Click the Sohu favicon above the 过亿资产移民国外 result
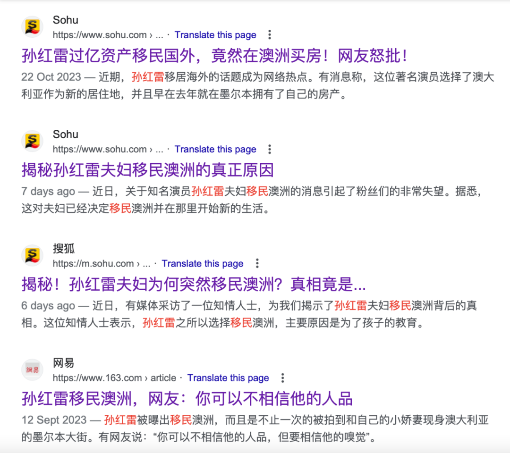 pos(32,27)
